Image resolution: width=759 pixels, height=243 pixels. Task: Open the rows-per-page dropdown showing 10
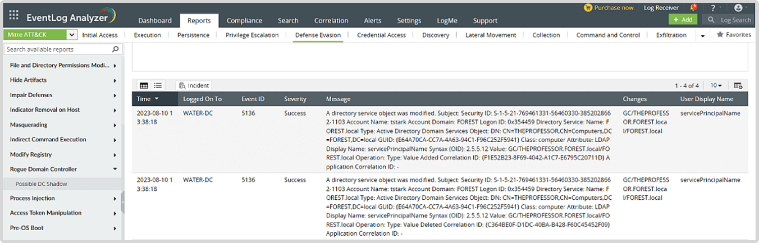click(x=716, y=85)
